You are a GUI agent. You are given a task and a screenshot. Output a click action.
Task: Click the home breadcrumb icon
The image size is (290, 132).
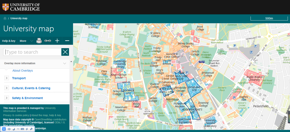click(x=5, y=18)
